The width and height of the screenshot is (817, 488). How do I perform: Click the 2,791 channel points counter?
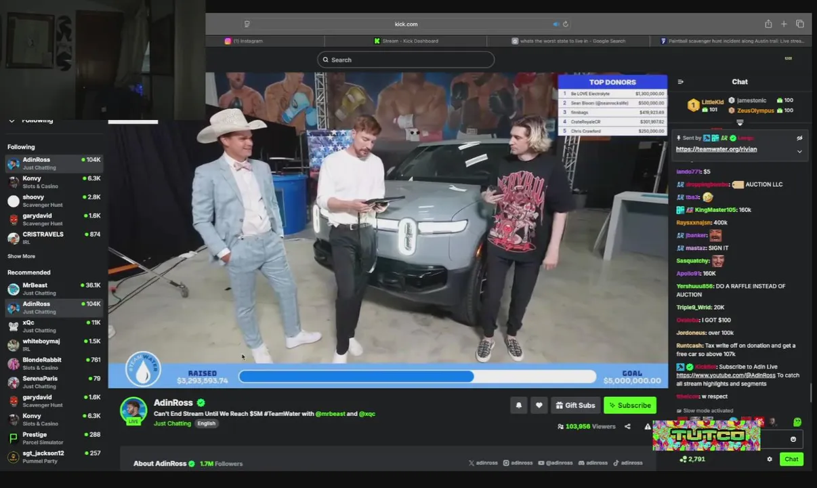coord(692,459)
